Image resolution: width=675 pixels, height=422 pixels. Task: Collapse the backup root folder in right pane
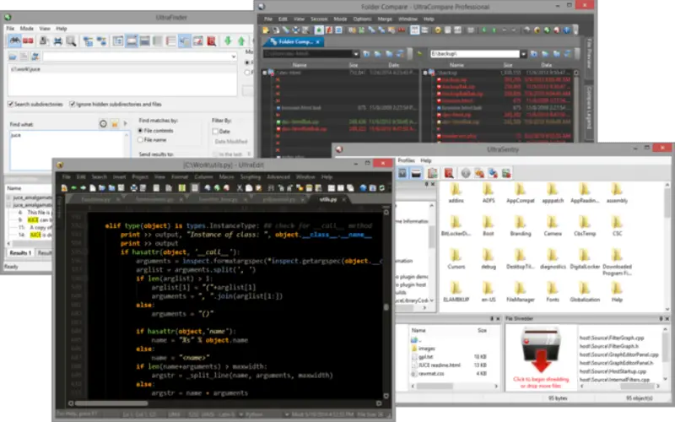coord(425,73)
